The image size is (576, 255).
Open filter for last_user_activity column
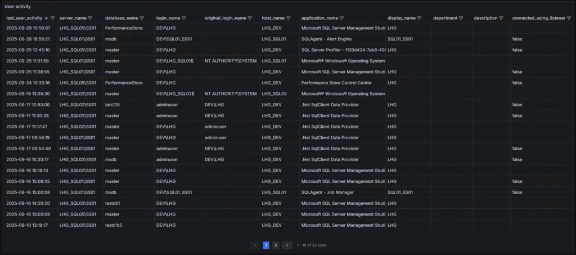pos(52,18)
